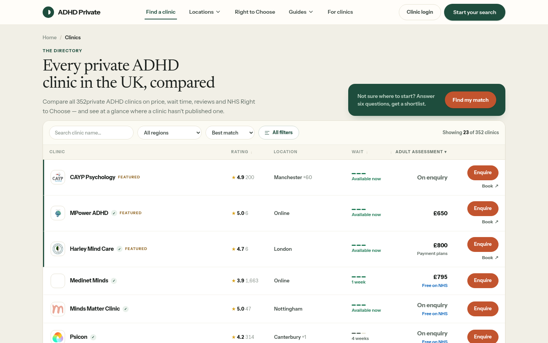Click Start your search button
Screen dimensions: 548x343
pos(475,12)
